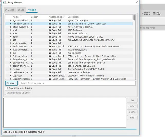This screenshot has width=165, height=137.
Task: Click 'APLUS INTEGRATED CIRCUITS INC.' description
Action: pyautogui.click(x=85, y=37)
